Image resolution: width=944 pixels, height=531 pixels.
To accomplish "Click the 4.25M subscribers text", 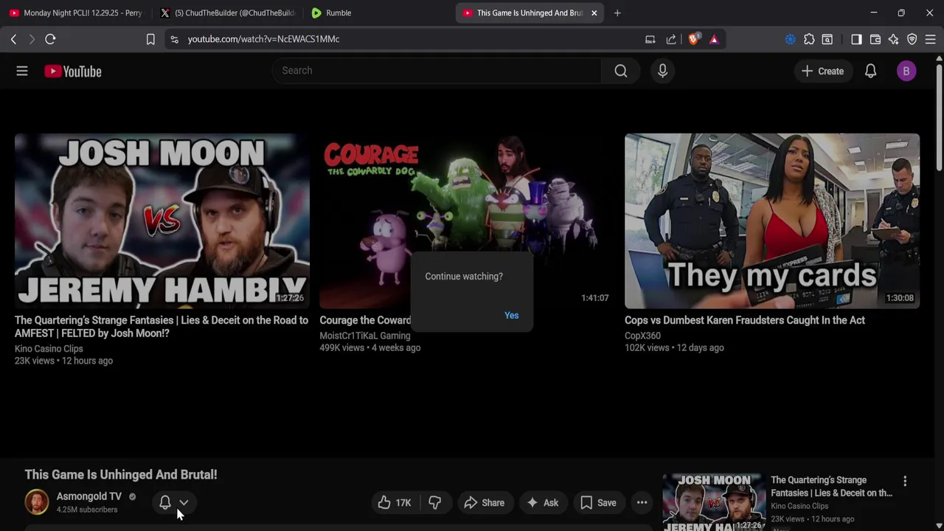I will point(87,510).
